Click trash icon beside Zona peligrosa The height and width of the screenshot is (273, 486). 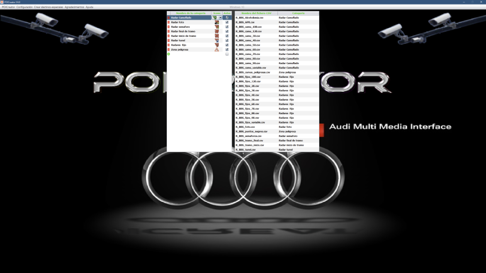click(x=169, y=50)
